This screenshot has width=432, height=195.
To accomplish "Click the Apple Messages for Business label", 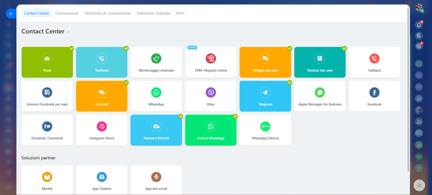I will 320,104.
